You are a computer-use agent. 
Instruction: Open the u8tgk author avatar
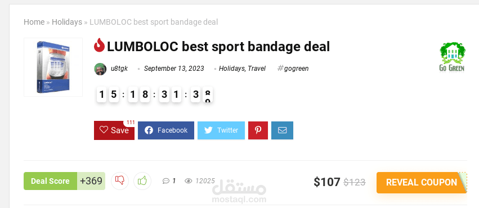[x=100, y=69]
